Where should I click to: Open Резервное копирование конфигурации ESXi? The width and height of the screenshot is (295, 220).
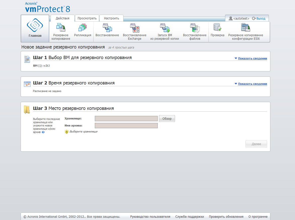tap(245, 31)
